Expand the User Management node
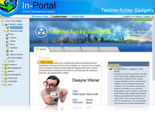 2,75
